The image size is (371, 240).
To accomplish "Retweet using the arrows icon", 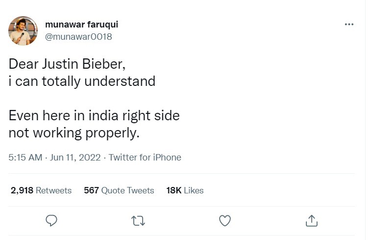I will point(138,221).
